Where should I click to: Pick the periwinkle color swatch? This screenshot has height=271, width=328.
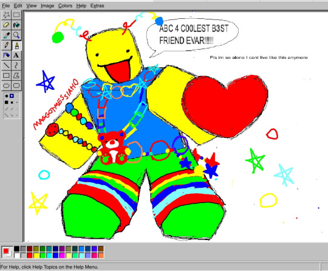pyautogui.click(x=88, y=255)
